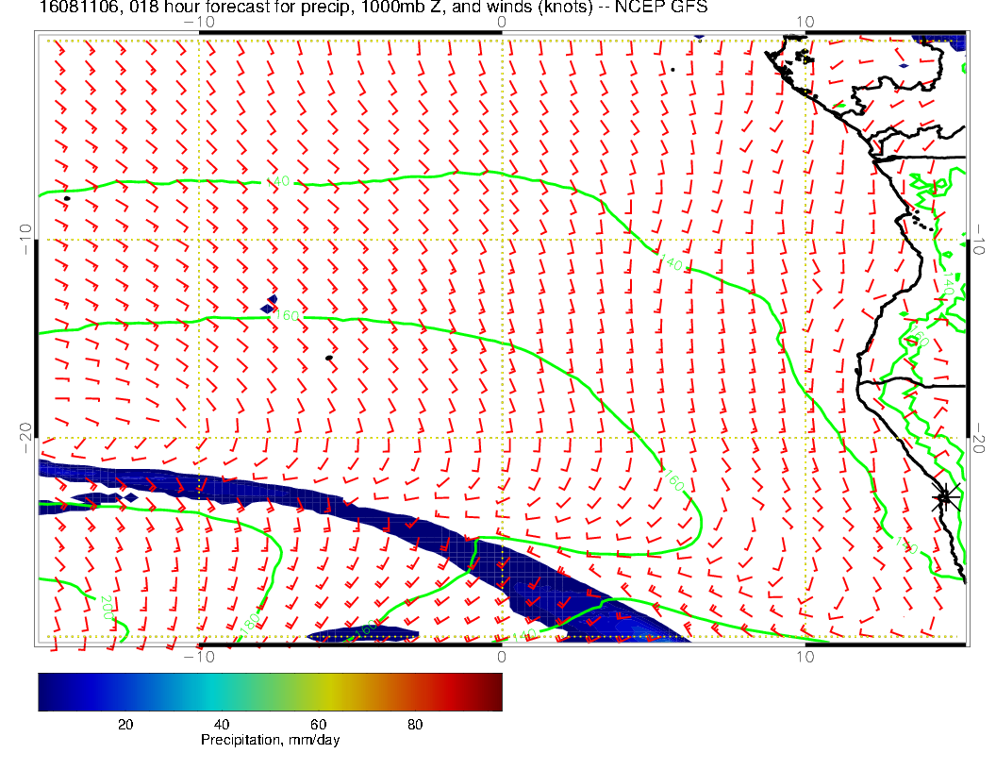Click the "-10" longitude label on the top axis
The height and width of the screenshot is (770, 996).
199,22
